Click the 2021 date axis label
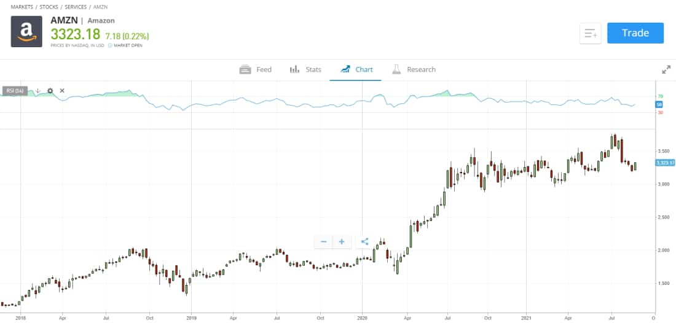Image resolution: width=676 pixels, height=323 pixels. click(x=527, y=319)
